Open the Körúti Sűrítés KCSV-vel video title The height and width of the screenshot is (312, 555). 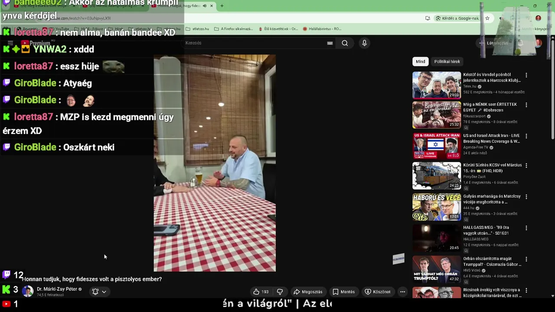pos(492,168)
